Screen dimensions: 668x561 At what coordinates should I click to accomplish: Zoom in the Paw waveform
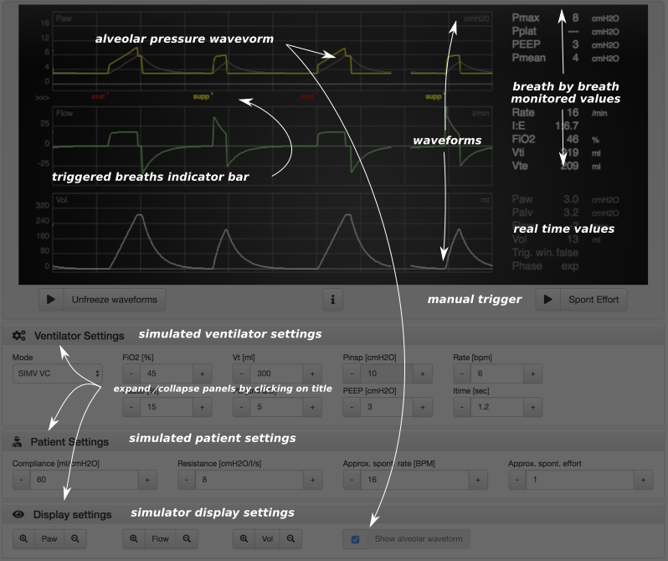click(23, 539)
